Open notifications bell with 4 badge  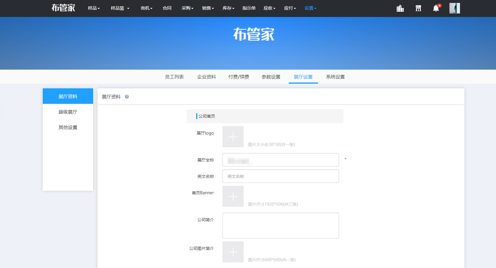point(436,8)
